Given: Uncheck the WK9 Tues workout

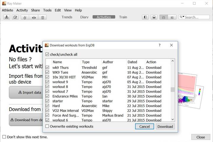Looking at the screenshot, I should [x=47, y=72].
